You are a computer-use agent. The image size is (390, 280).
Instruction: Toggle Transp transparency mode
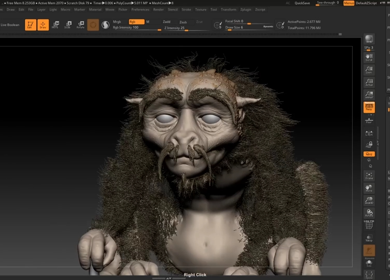pos(369,238)
